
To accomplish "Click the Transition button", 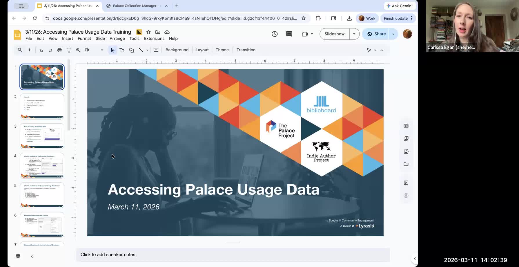I will click(246, 50).
